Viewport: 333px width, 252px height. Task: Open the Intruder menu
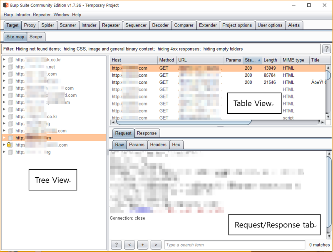(23, 15)
